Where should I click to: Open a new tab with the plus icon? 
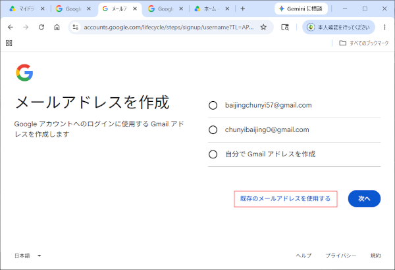(x=242, y=9)
